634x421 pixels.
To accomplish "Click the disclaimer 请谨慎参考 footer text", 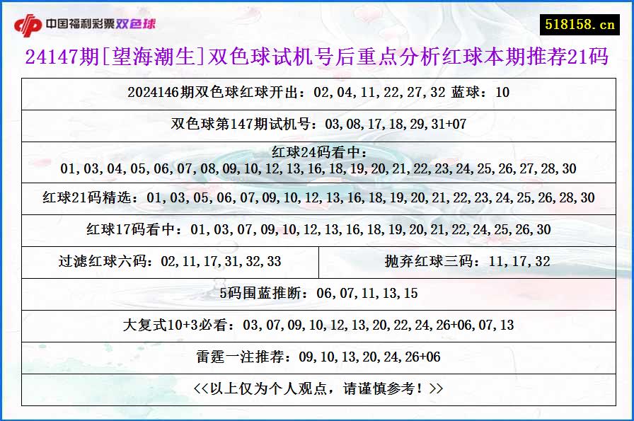I will click(317, 387).
